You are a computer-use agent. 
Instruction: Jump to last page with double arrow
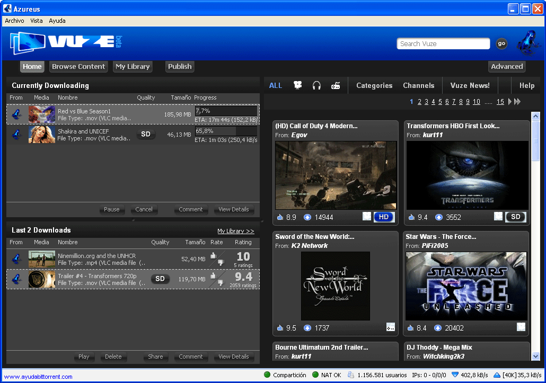[x=517, y=102]
